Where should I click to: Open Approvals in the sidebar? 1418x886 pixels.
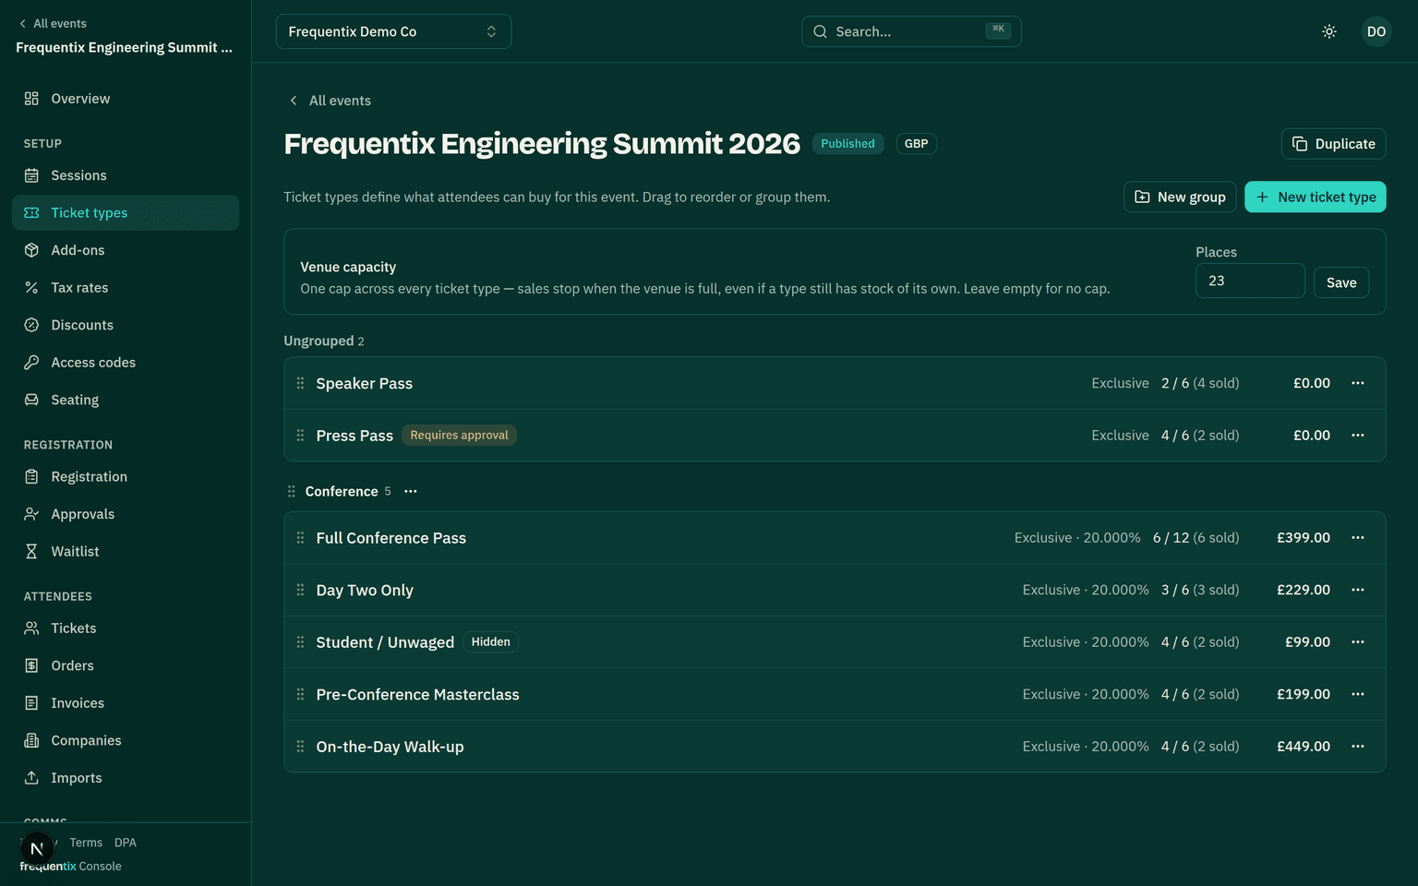[126, 514]
